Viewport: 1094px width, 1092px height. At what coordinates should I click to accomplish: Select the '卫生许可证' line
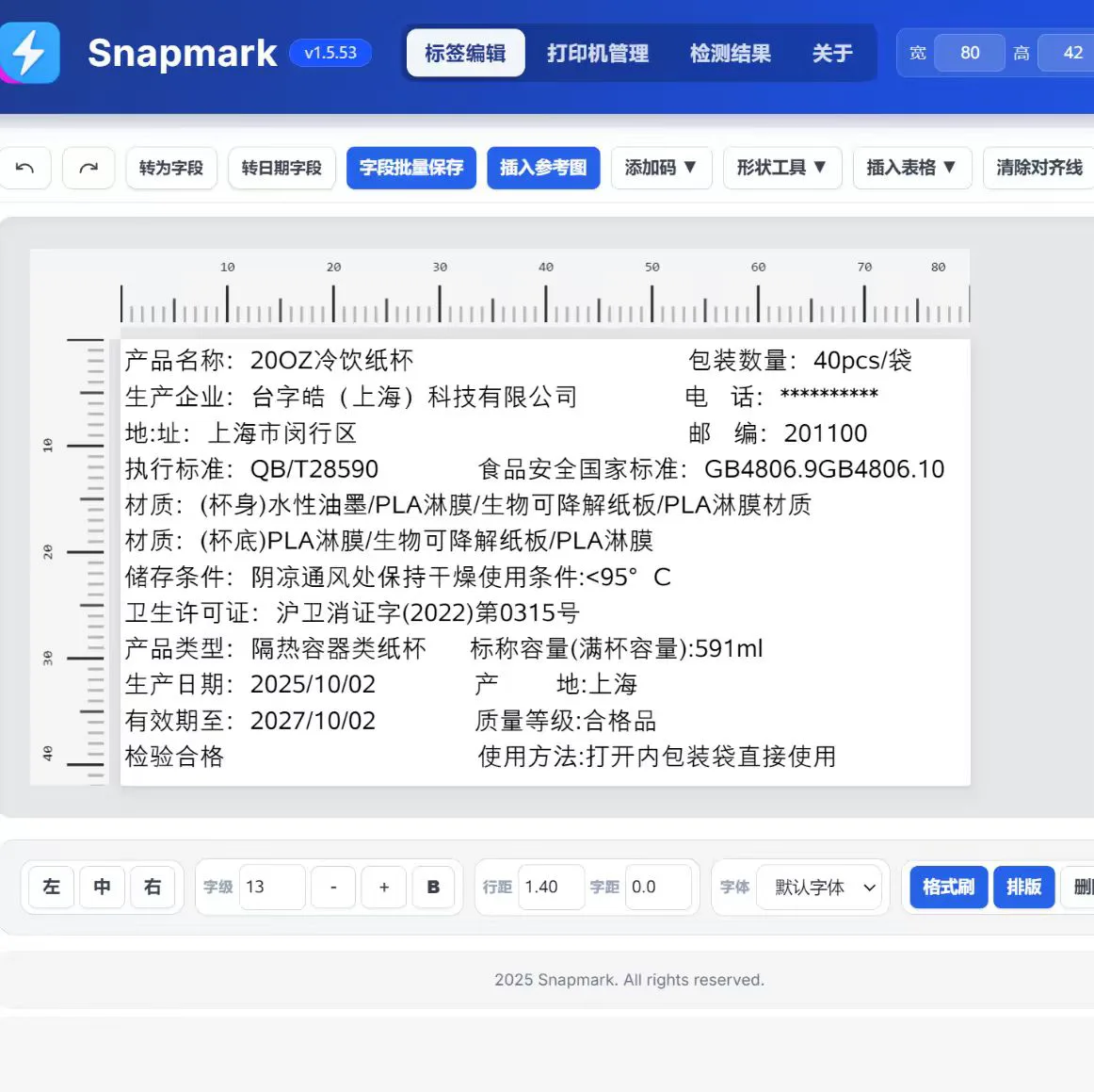click(x=352, y=612)
